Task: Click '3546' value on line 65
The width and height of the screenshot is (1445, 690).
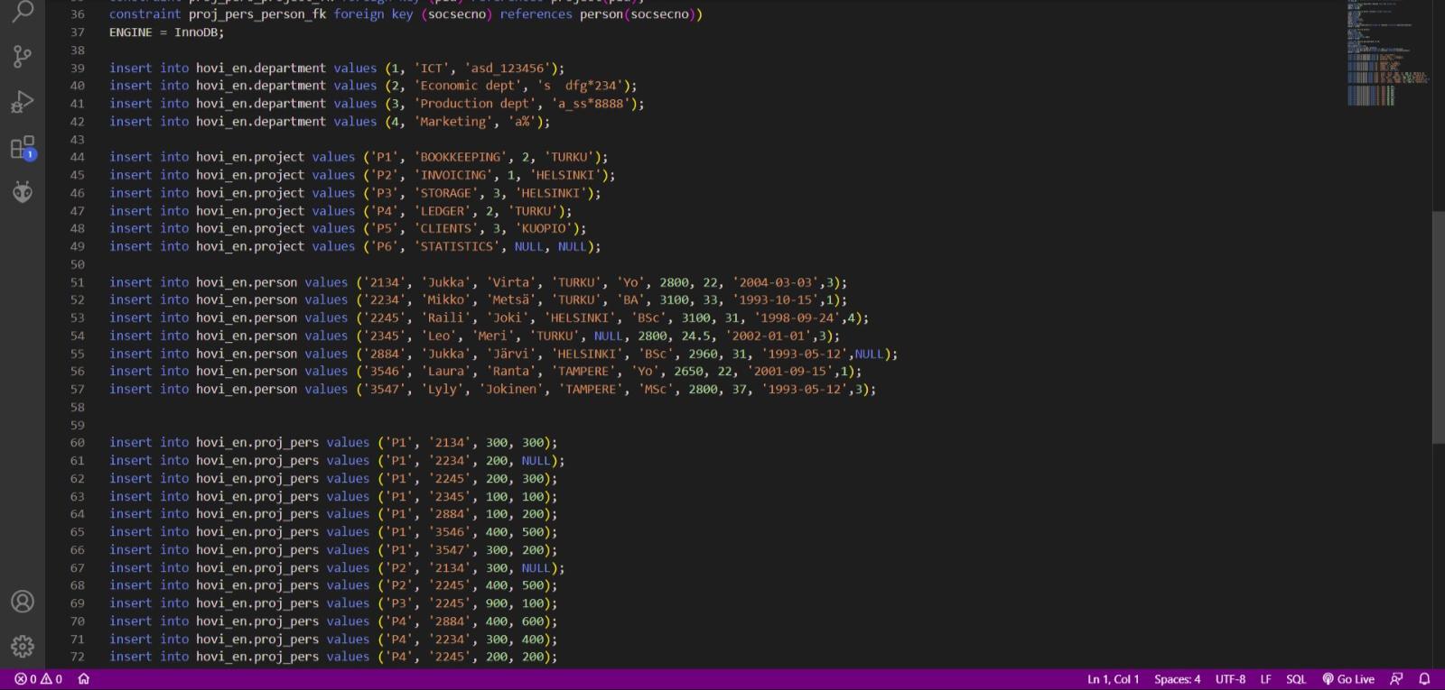Action: click(450, 532)
